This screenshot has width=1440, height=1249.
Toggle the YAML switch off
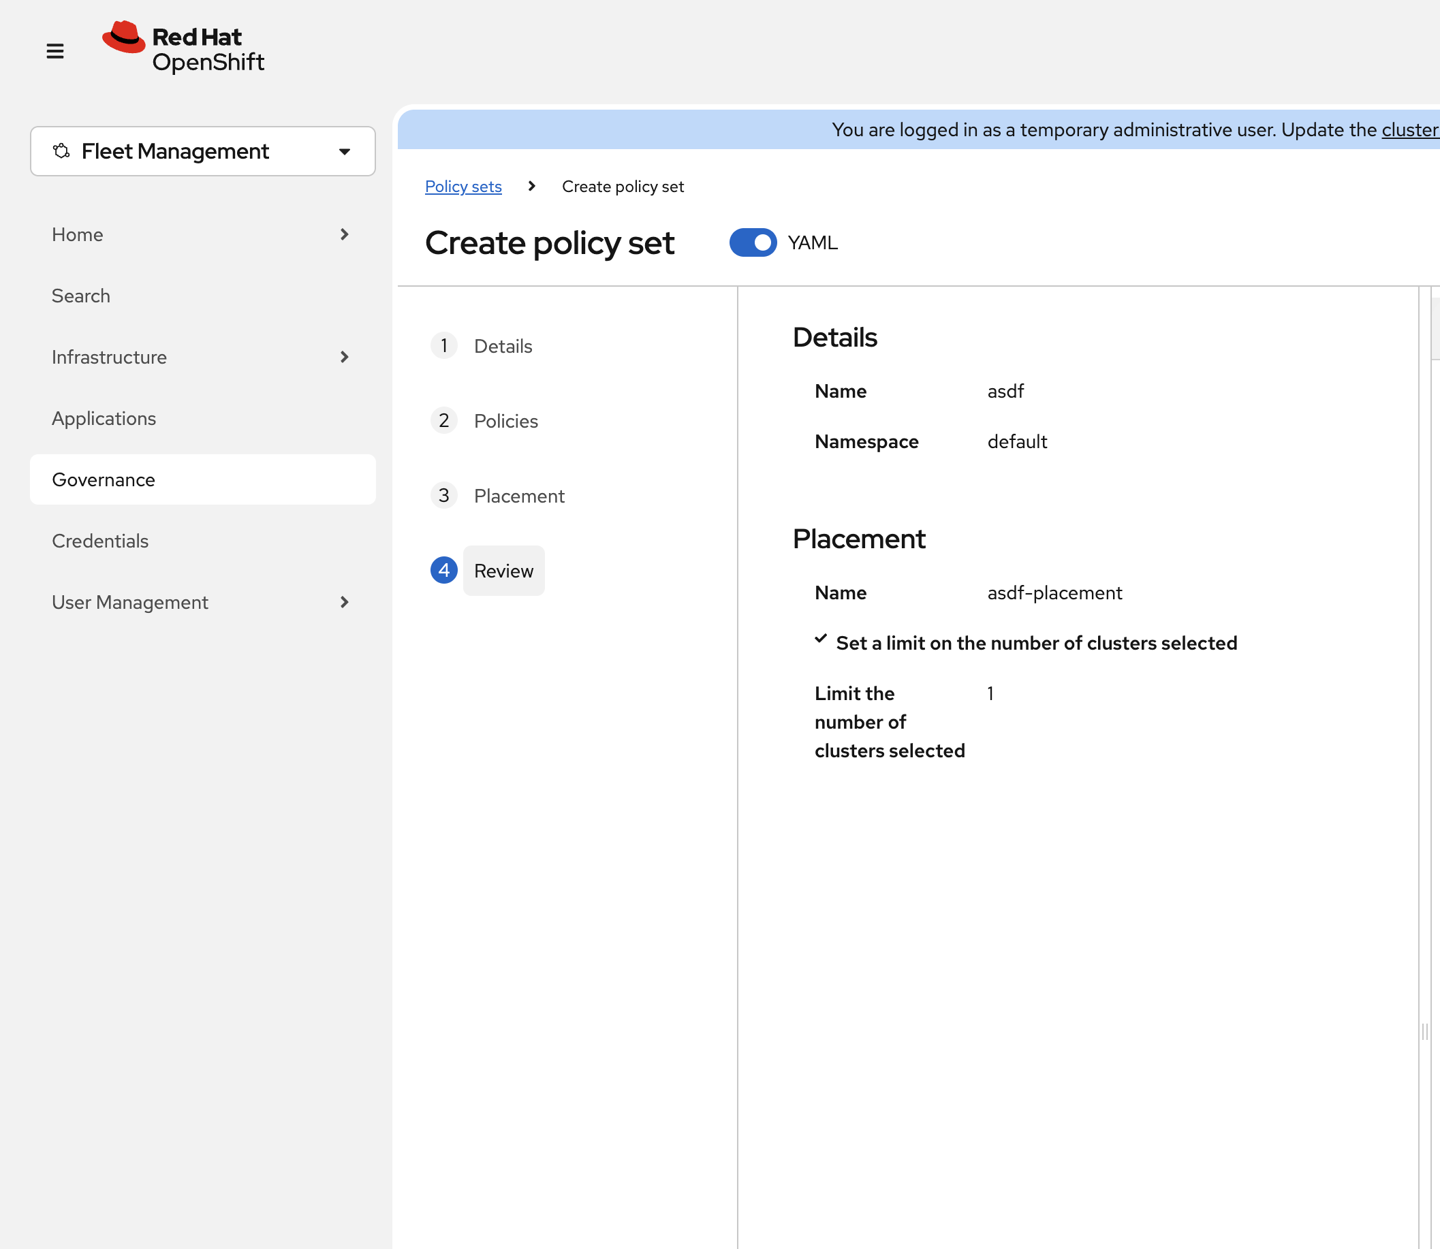753,242
